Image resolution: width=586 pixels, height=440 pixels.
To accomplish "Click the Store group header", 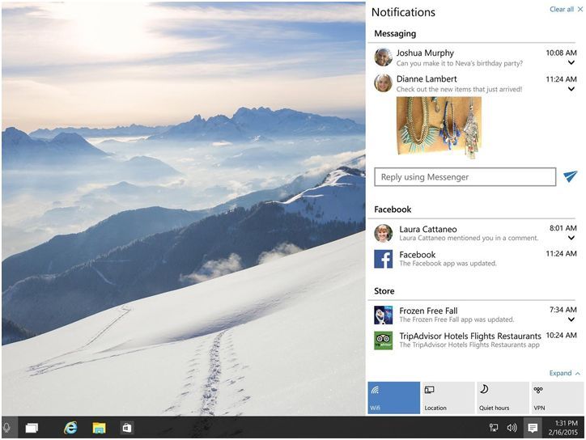I will [384, 291].
